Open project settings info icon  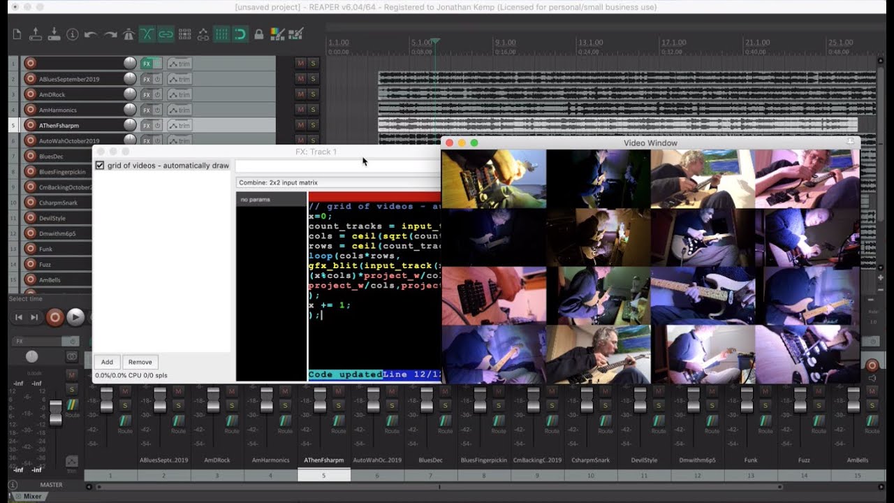(x=73, y=34)
